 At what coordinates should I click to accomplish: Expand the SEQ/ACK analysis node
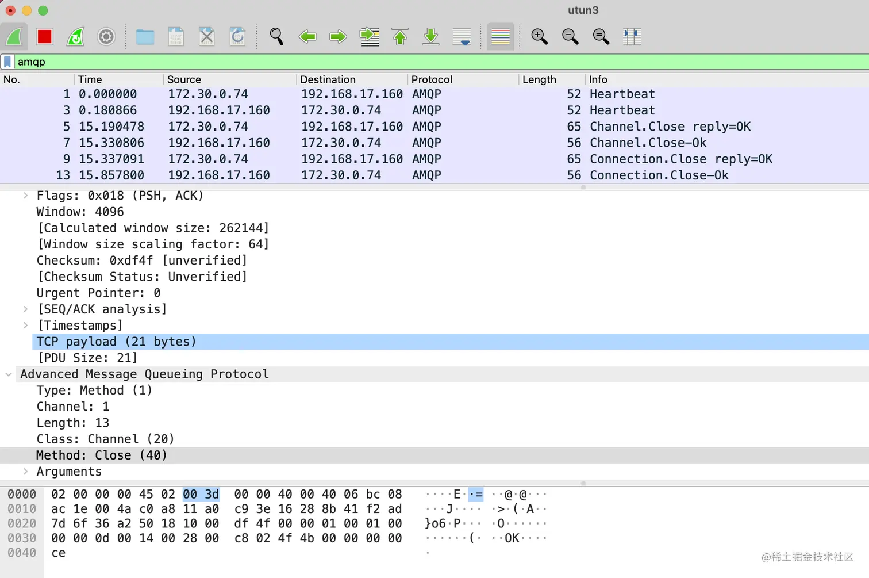pyautogui.click(x=25, y=309)
